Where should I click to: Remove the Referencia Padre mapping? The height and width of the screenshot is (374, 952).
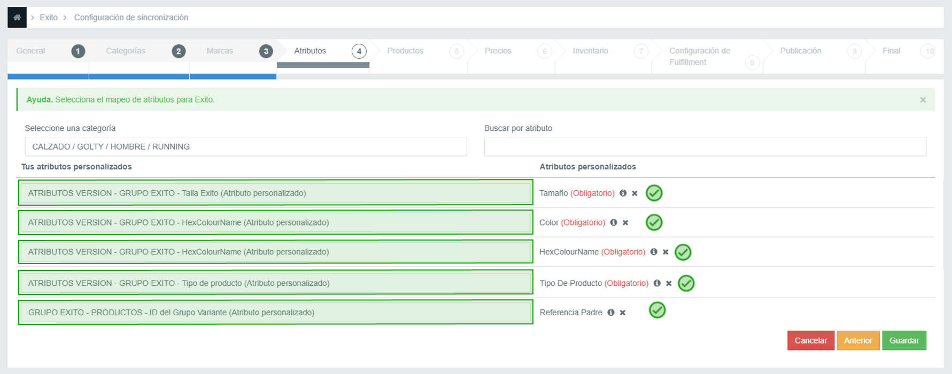[623, 313]
